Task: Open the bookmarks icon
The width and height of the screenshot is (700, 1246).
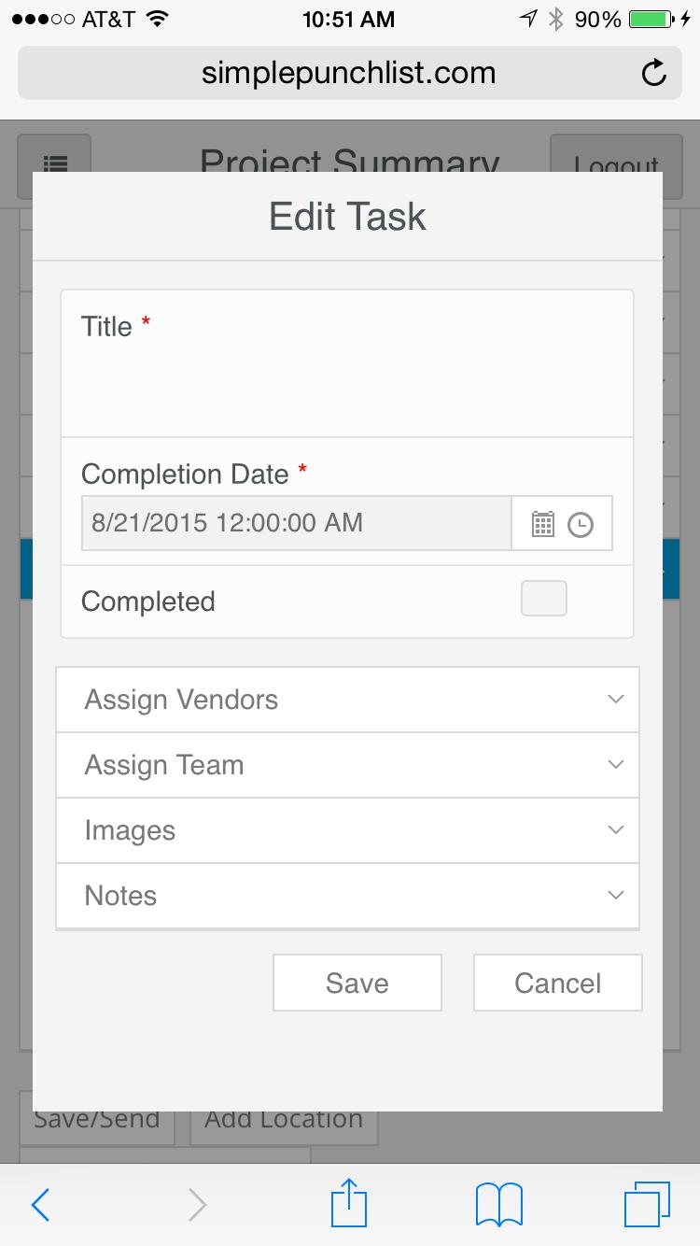Action: (x=500, y=1204)
